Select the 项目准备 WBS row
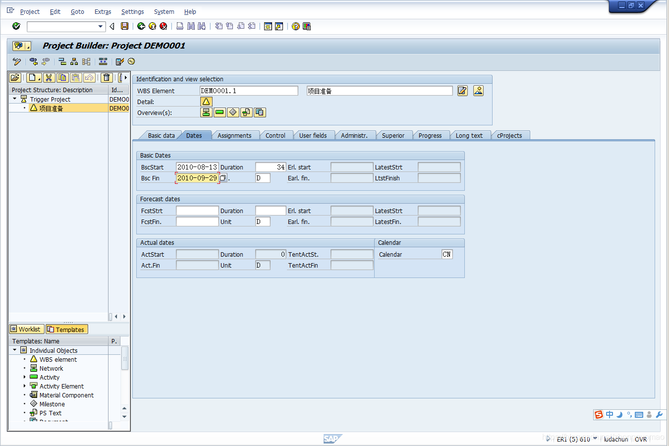Viewport: 669px width, 446px height. coord(69,108)
